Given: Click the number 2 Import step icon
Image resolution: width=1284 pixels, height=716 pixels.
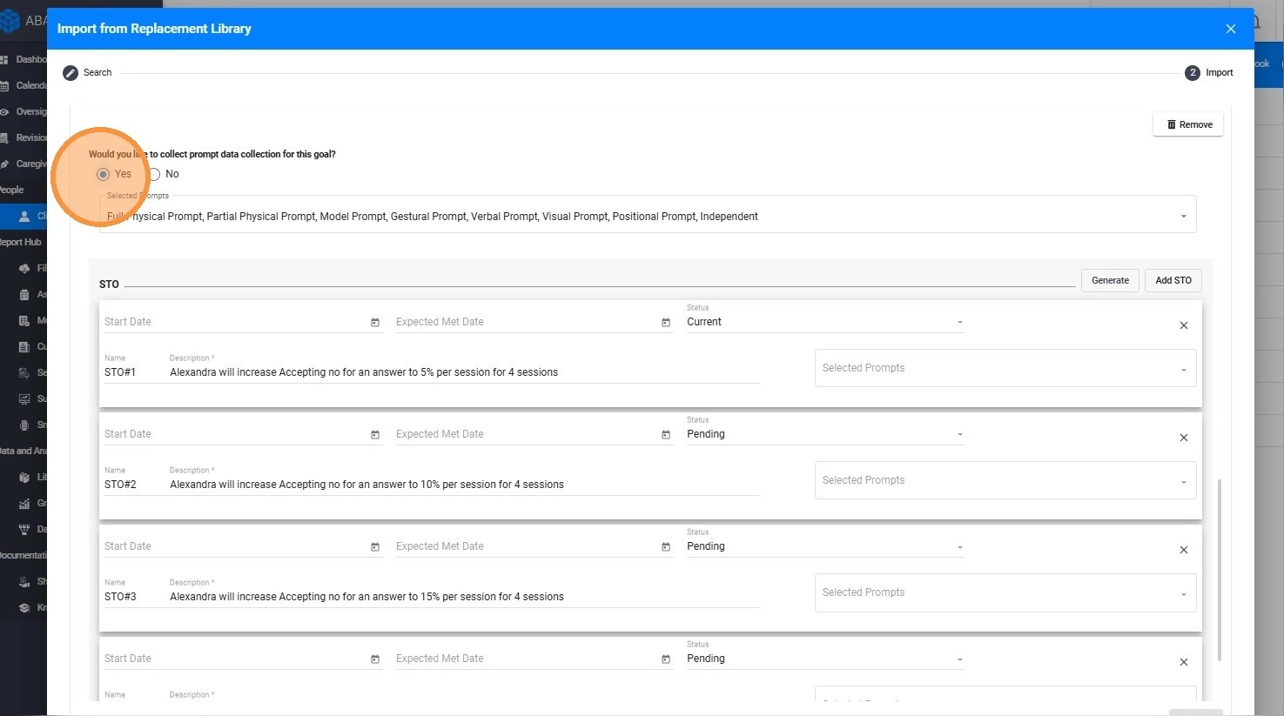Looking at the screenshot, I should pos(1193,73).
